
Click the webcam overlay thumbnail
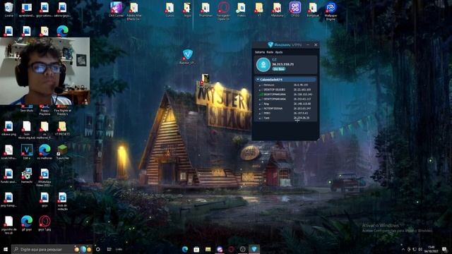click(44, 71)
